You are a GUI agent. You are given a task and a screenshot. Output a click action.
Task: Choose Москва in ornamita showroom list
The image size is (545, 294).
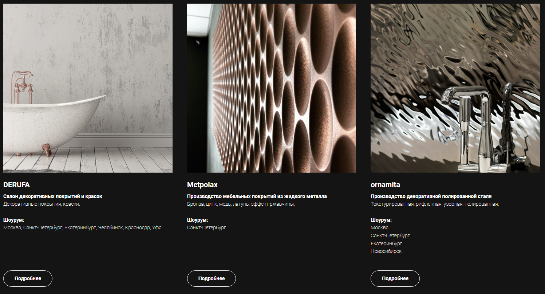tap(379, 228)
